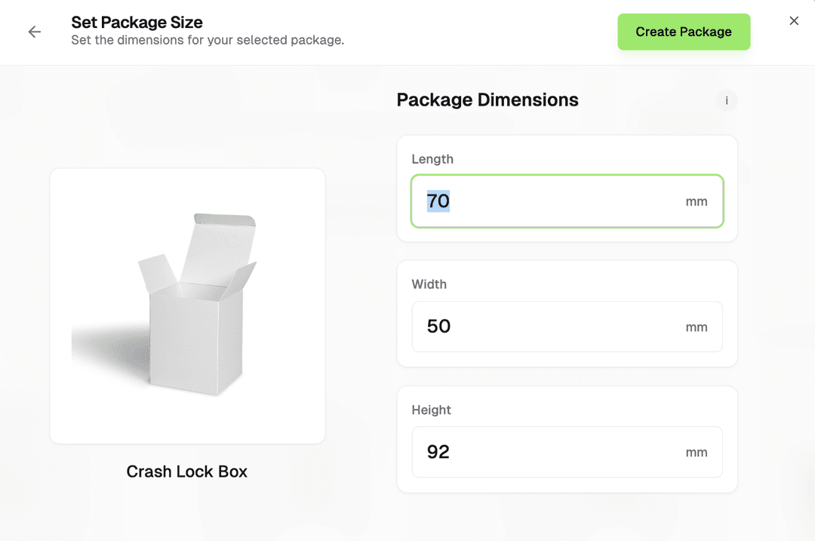Screen dimensions: 815x541
Task: Select the back navigation arrow beside the title
Action: pos(35,32)
